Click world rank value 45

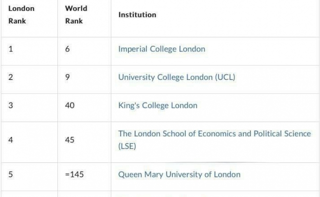[70, 140]
